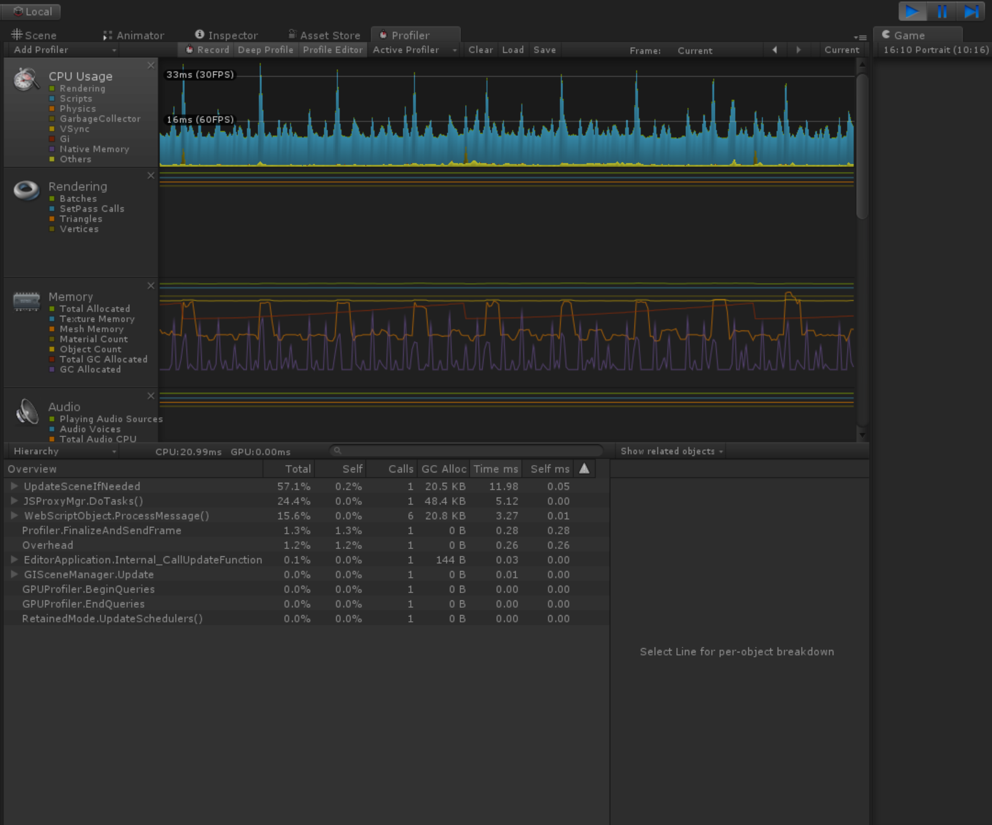Sort by the Calls column header
This screenshot has height=825, width=992.
click(x=392, y=469)
